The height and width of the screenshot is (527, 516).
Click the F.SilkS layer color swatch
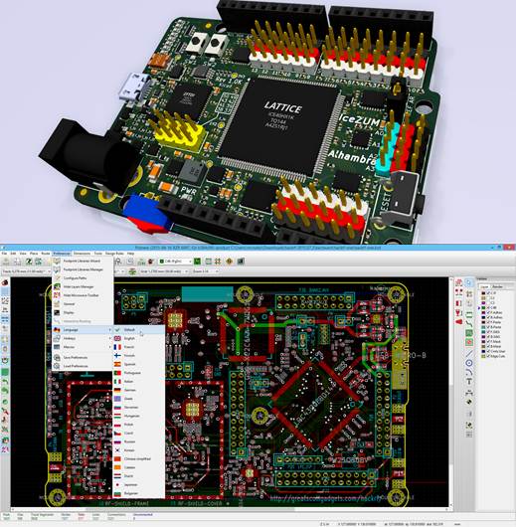pyautogui.click(x=484, y=332)
